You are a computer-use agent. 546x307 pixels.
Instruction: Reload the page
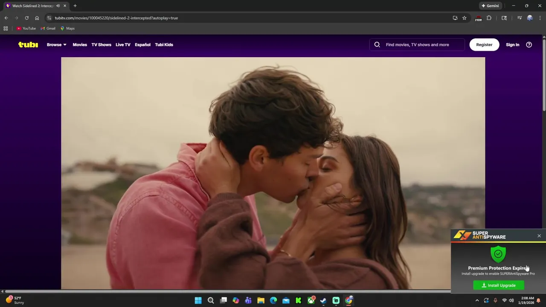pyautogui.click(x=26, y=18)
